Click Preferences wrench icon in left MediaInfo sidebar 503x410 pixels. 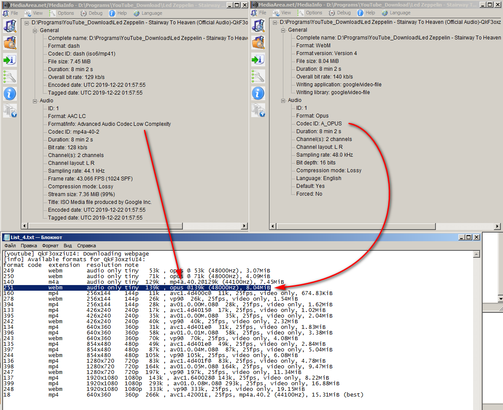tap(10, 77)
